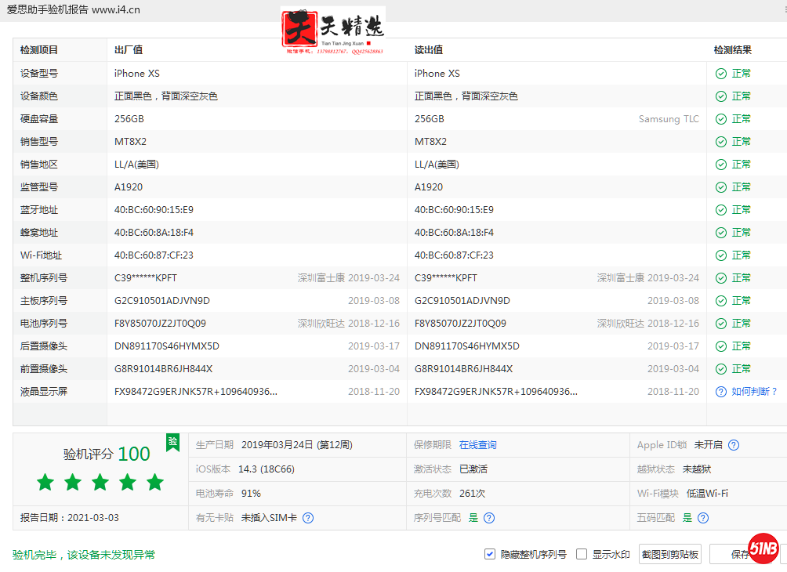Click the 检测项目 column header
The height and width of the screenshot is (572, 787).
[39, 50]
